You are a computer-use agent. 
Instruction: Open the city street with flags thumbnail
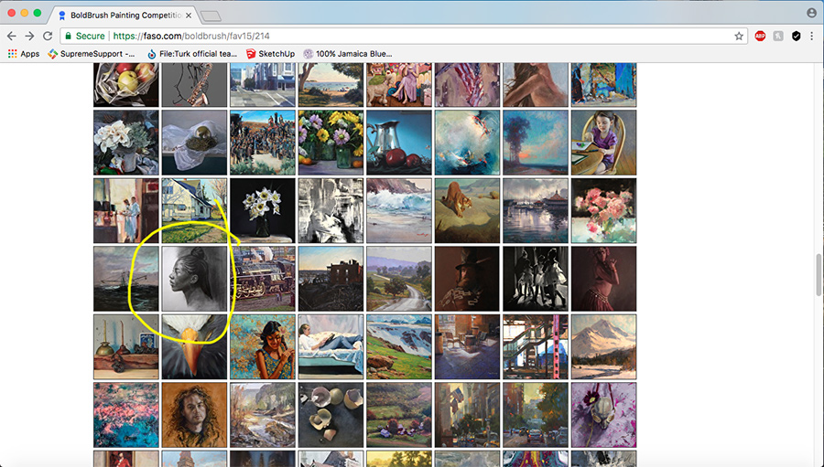coord(467,415)
